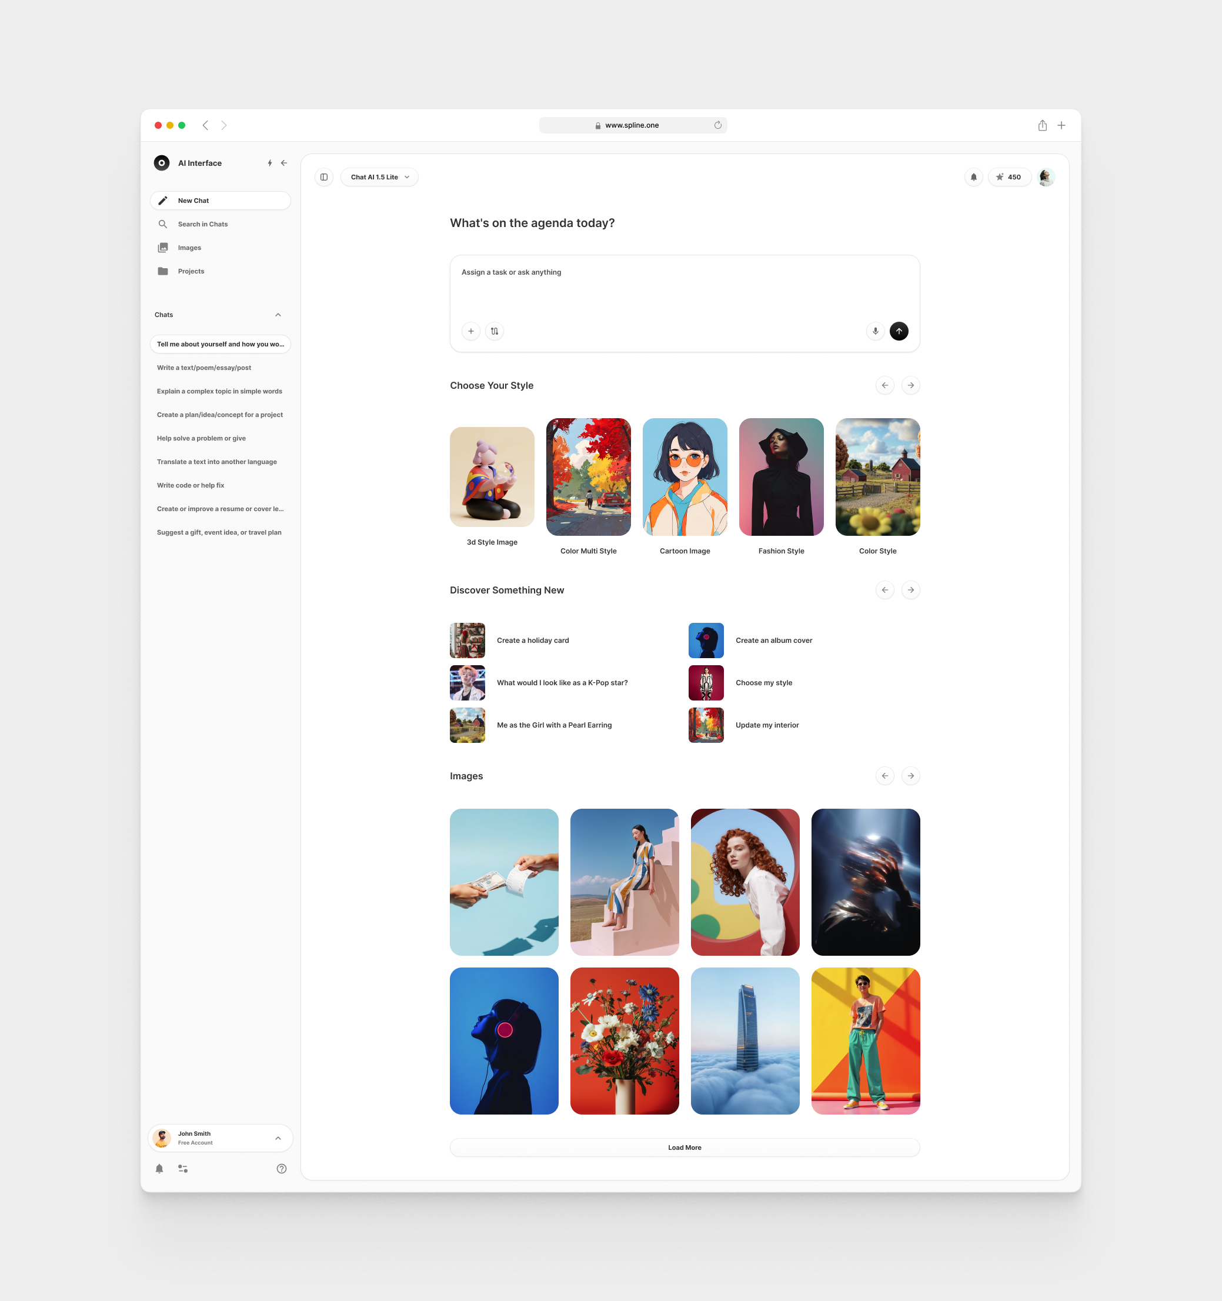The image size is (1222, 1301).
Task: Previous arrow in Choose Your Style
Action: point(885,385)
